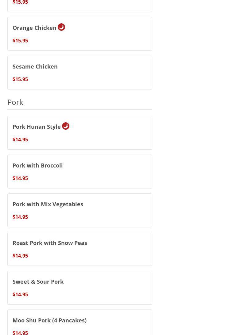The width and height of the screenshot is (241, 335).
Task: Click the $14.95 price under Pork Hunan Style
Action: pos(20,140)
